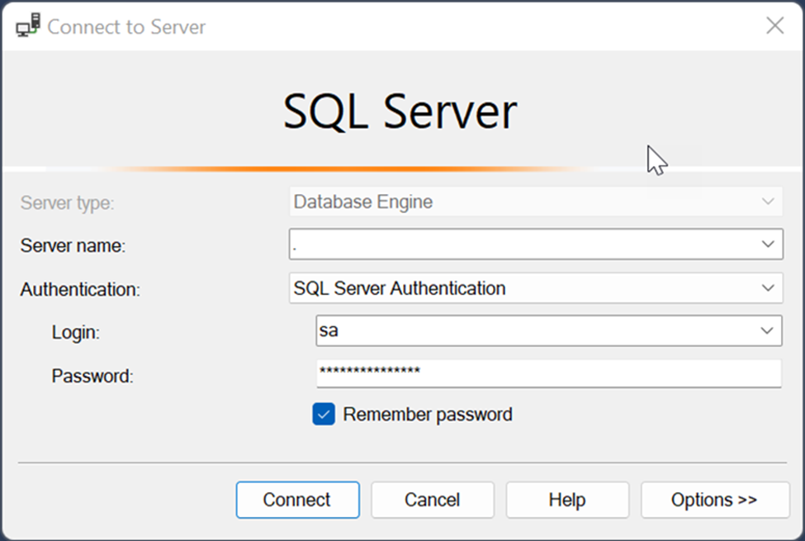
Task: Click the Remember password label
Action: pyautogui.click(x=428, y=414)
